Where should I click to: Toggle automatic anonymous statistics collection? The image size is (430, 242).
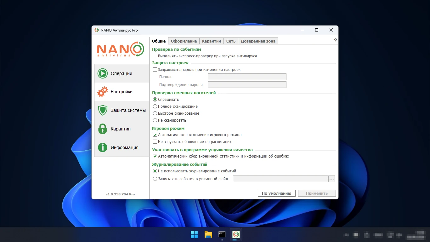[155, 156]
